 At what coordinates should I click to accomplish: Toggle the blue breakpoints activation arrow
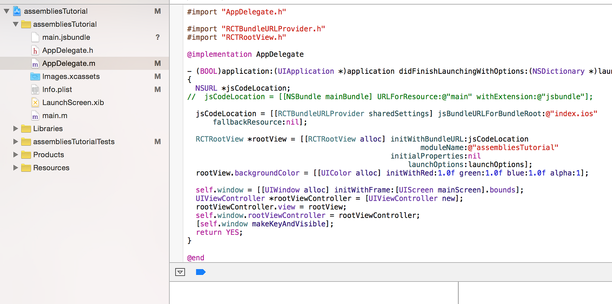pyautogui.click(x=200, y=272)
